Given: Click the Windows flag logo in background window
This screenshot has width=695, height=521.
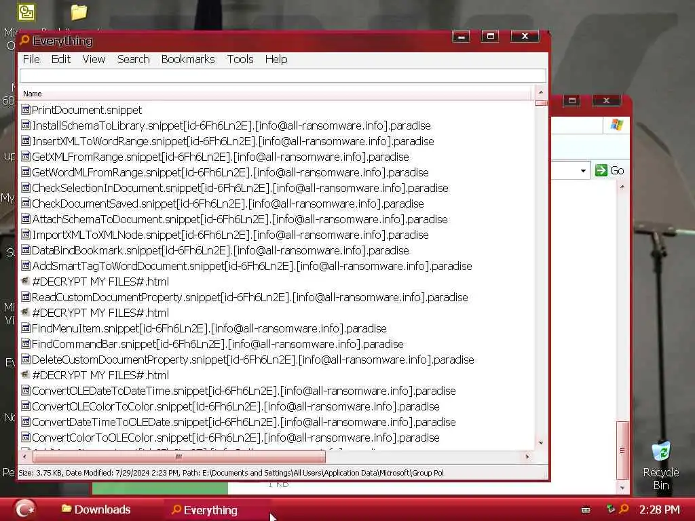Looking at the screenshot, I should [x=616, y=125].
